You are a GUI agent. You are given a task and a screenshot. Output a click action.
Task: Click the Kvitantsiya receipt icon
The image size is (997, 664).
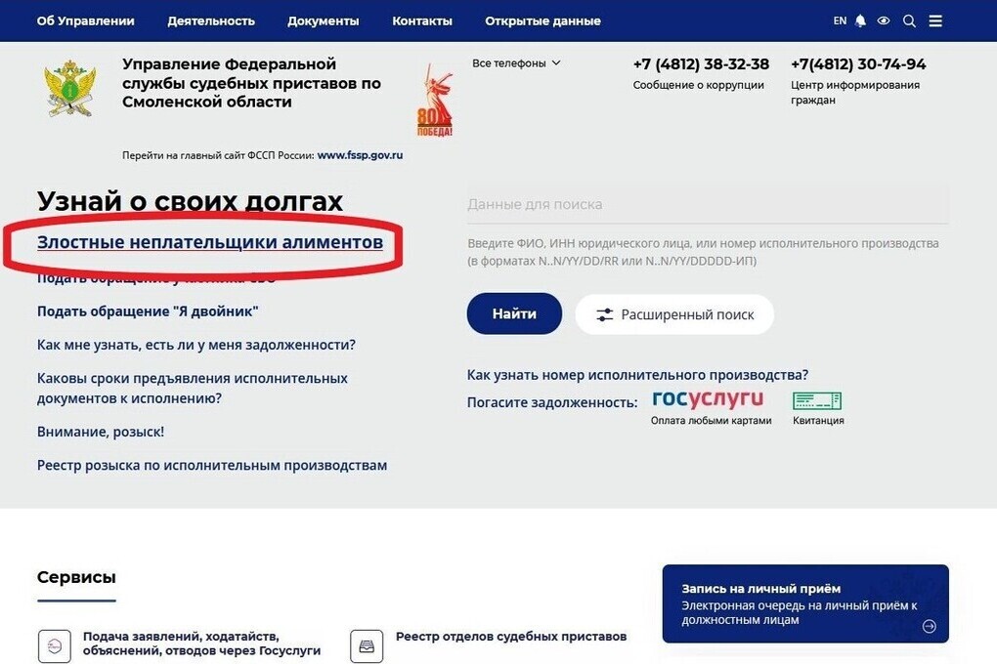[817, 401]
